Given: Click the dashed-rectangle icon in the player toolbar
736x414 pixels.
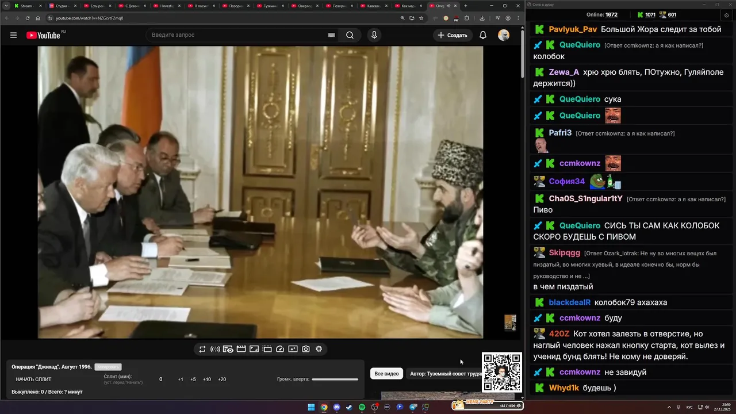Looking at the screenshot, I should coord(267,349).
